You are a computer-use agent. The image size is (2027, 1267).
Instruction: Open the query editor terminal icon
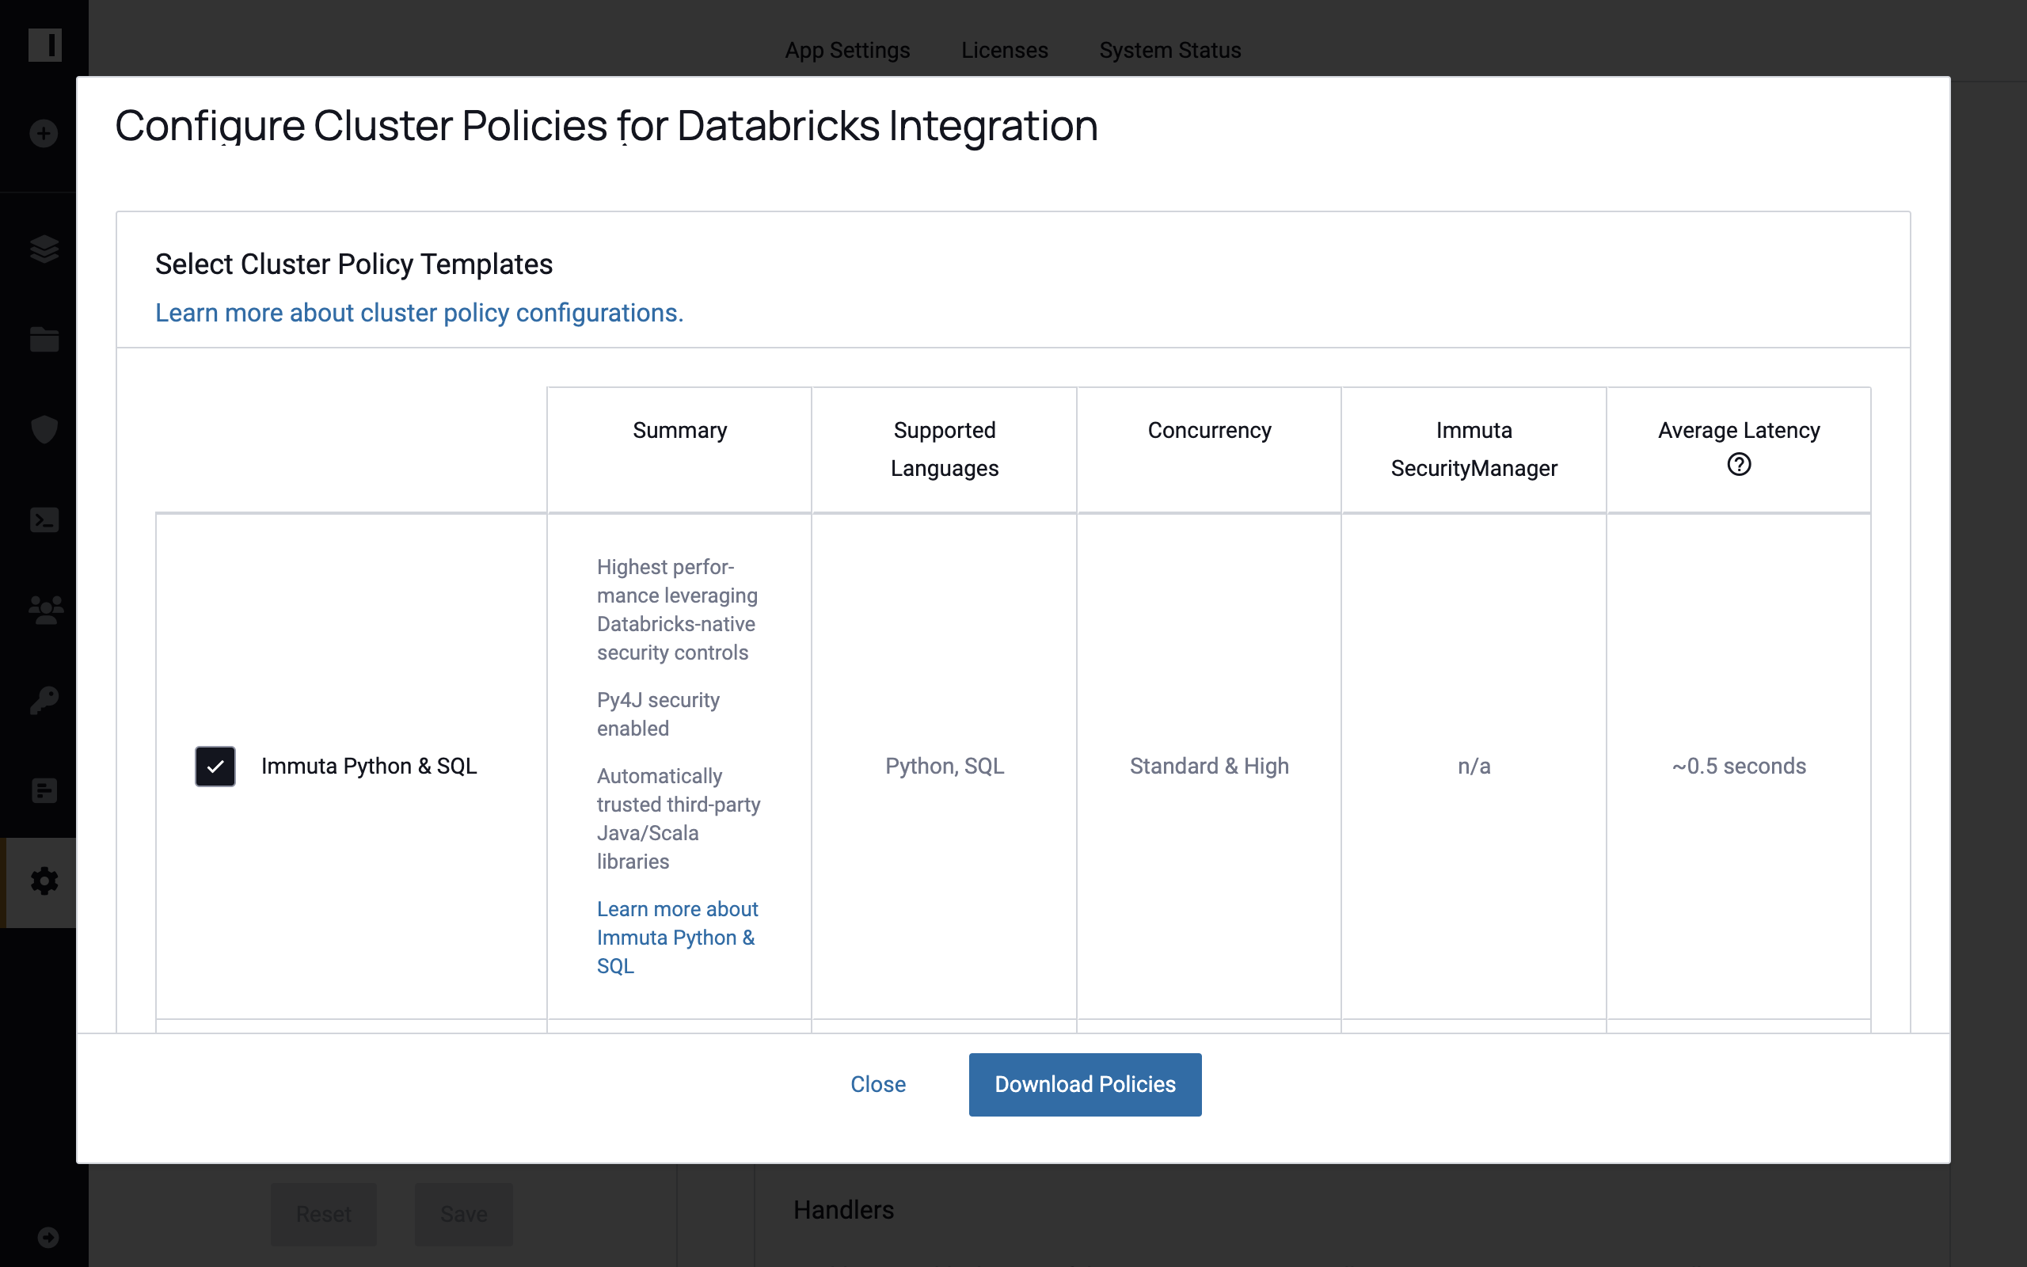tap(44, 519)
